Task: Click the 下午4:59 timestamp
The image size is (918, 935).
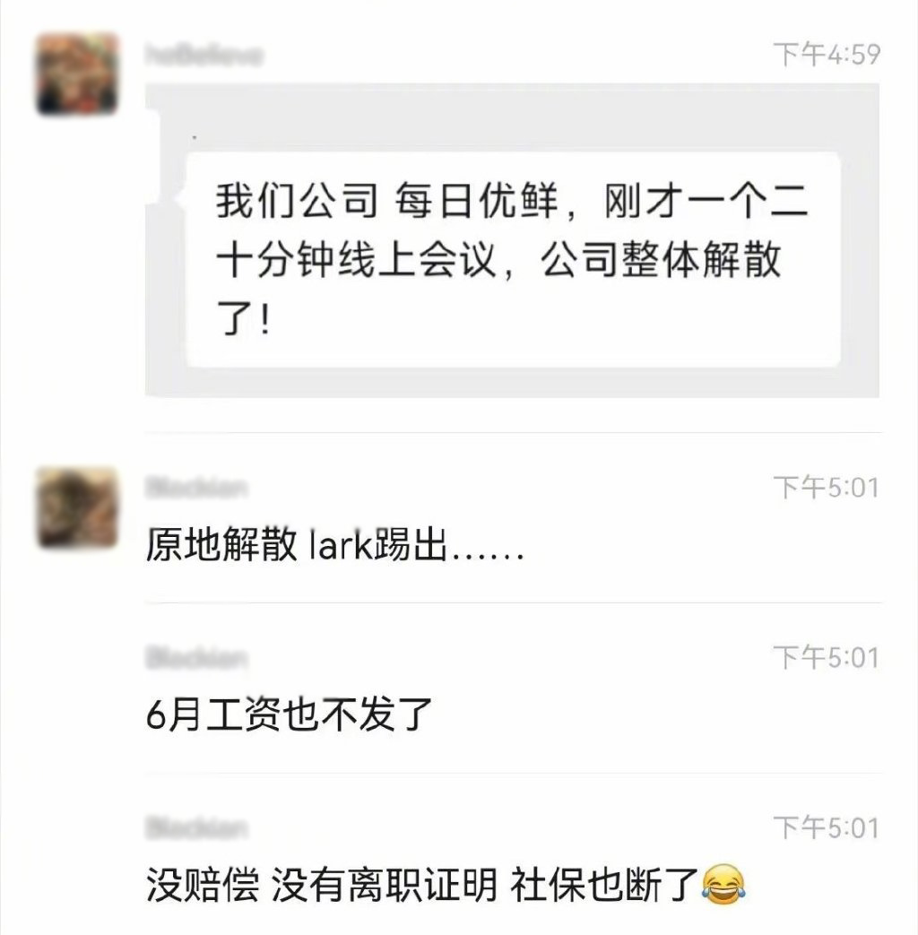Action: pos(827,55)
